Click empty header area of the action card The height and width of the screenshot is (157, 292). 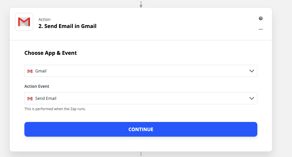(176, 24)
